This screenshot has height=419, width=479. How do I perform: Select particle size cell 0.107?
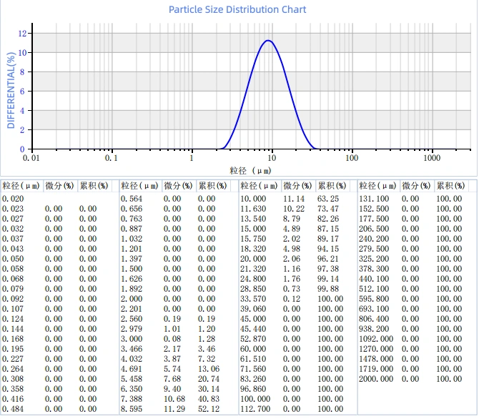click(13, 309)
